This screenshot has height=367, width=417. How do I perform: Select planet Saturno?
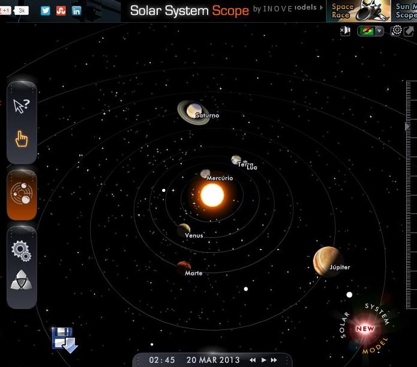[194, 112]
